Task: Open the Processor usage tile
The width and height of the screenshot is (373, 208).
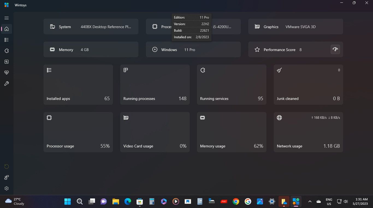Action: coord(78,132)
